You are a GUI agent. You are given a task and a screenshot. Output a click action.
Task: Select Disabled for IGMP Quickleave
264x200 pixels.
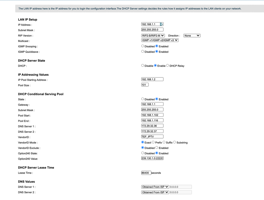point(143,52)
